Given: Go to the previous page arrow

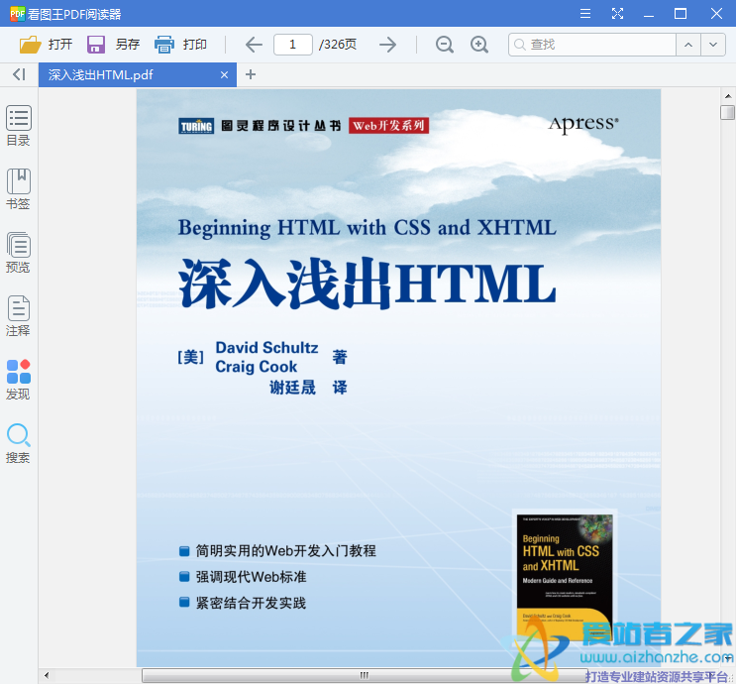Looking at the screenshot, I should 254,45.
